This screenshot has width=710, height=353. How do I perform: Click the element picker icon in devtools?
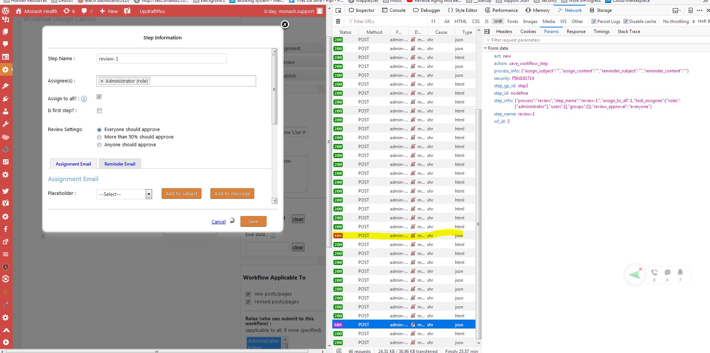click(x=338, y=10)
